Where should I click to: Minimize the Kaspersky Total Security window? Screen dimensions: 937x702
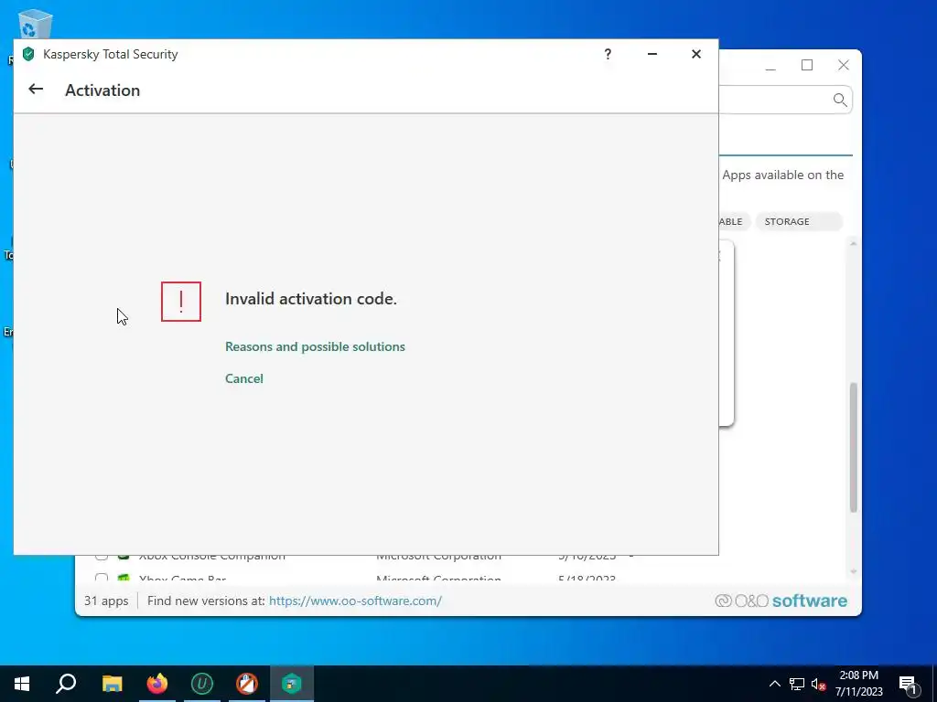pos(652,54)
